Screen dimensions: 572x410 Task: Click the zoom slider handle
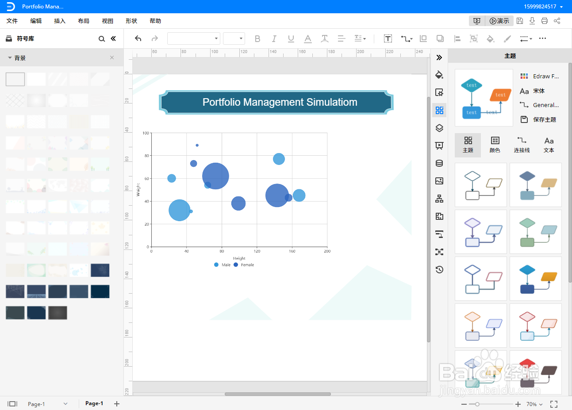(x=477, y=404)
